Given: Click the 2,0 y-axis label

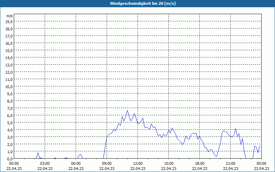Looking at the screenshot, I should [10, 144].
